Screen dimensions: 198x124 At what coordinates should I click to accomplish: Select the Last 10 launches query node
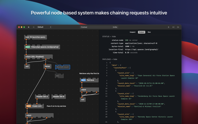tap(36, 37)
